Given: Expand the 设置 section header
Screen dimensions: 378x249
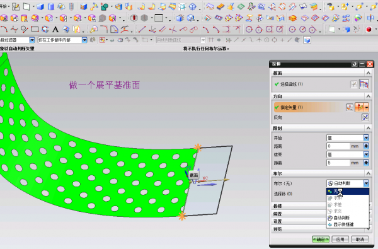Looking at the screenshot, I should (299, 221).
